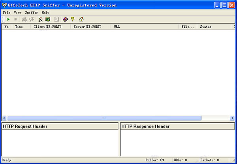Click the HTTP Request Header panel title
Viewport: 237px width, 164px height.
click(x=60, y=126)
